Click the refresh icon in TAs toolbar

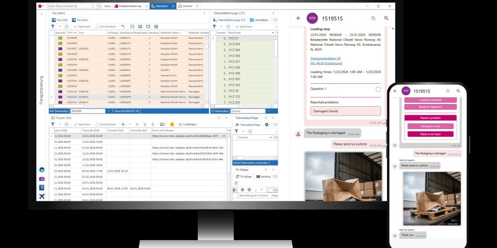pyautogui.click(x=67, y=26)
